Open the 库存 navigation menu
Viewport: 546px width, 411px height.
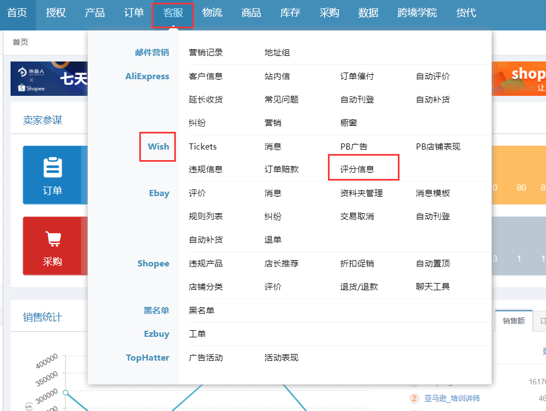(290, 13)
